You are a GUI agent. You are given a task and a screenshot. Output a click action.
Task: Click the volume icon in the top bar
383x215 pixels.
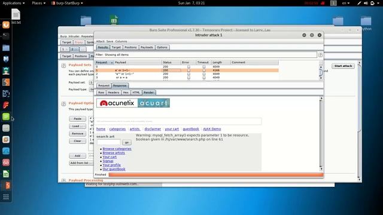pyautogui.click(x=366, y=3)
